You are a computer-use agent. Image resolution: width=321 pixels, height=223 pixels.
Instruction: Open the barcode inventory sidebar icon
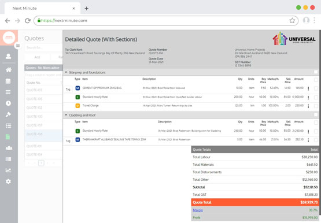click(8, 159)
